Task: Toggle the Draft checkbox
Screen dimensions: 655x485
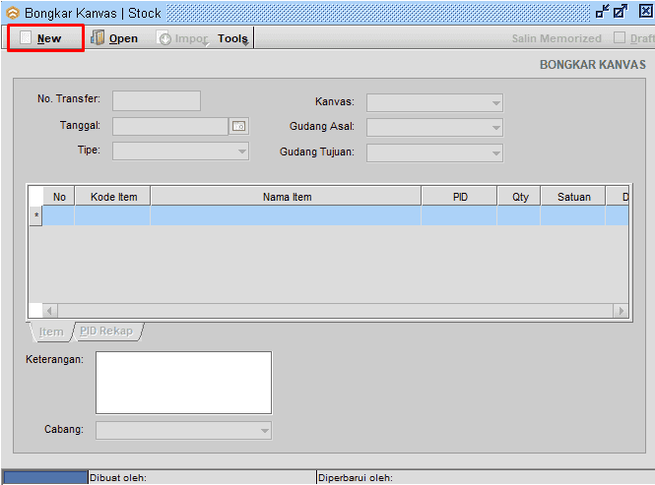Action: coord(620,37)
